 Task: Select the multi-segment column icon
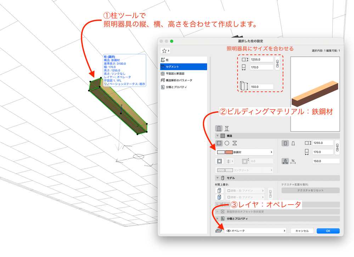coord(227,128)
